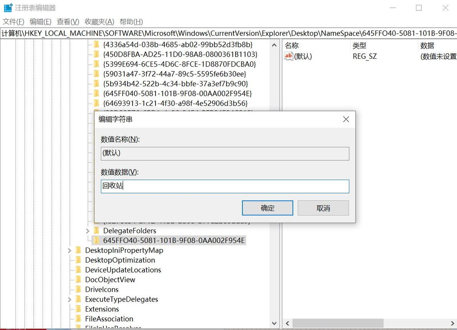Click the values pane scroll left arrow

288,323
